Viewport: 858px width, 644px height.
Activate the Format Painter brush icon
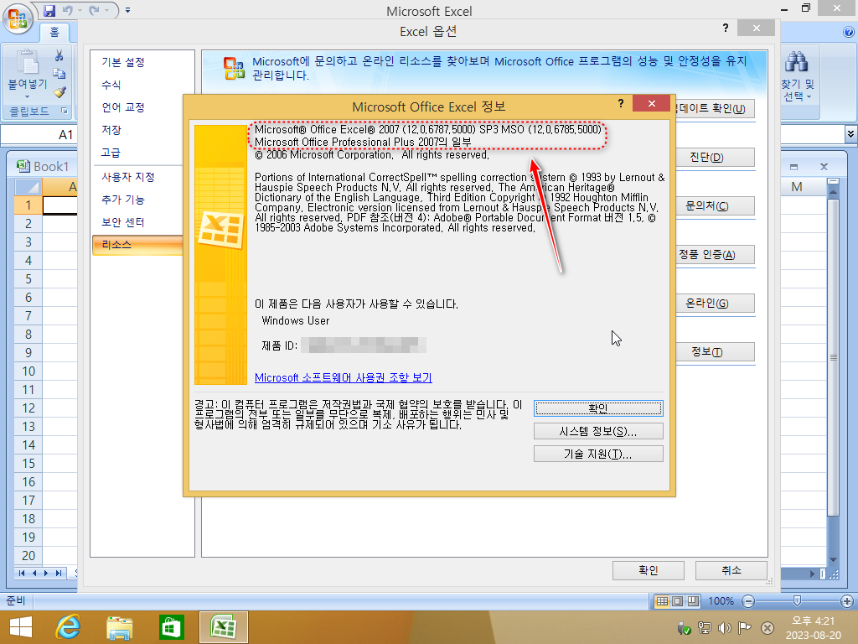(59, 92)
